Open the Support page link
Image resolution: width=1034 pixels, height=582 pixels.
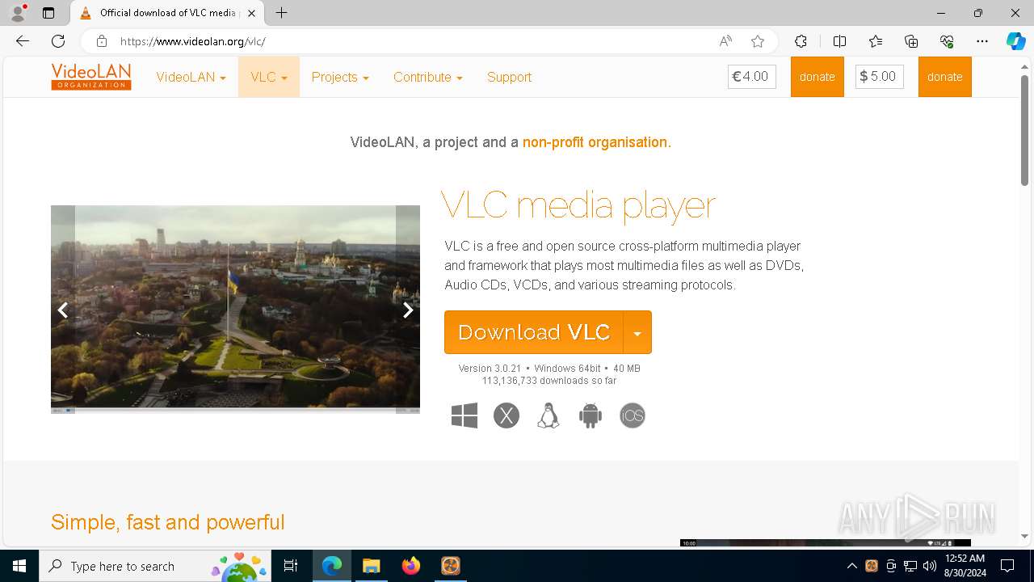[509, 77]
